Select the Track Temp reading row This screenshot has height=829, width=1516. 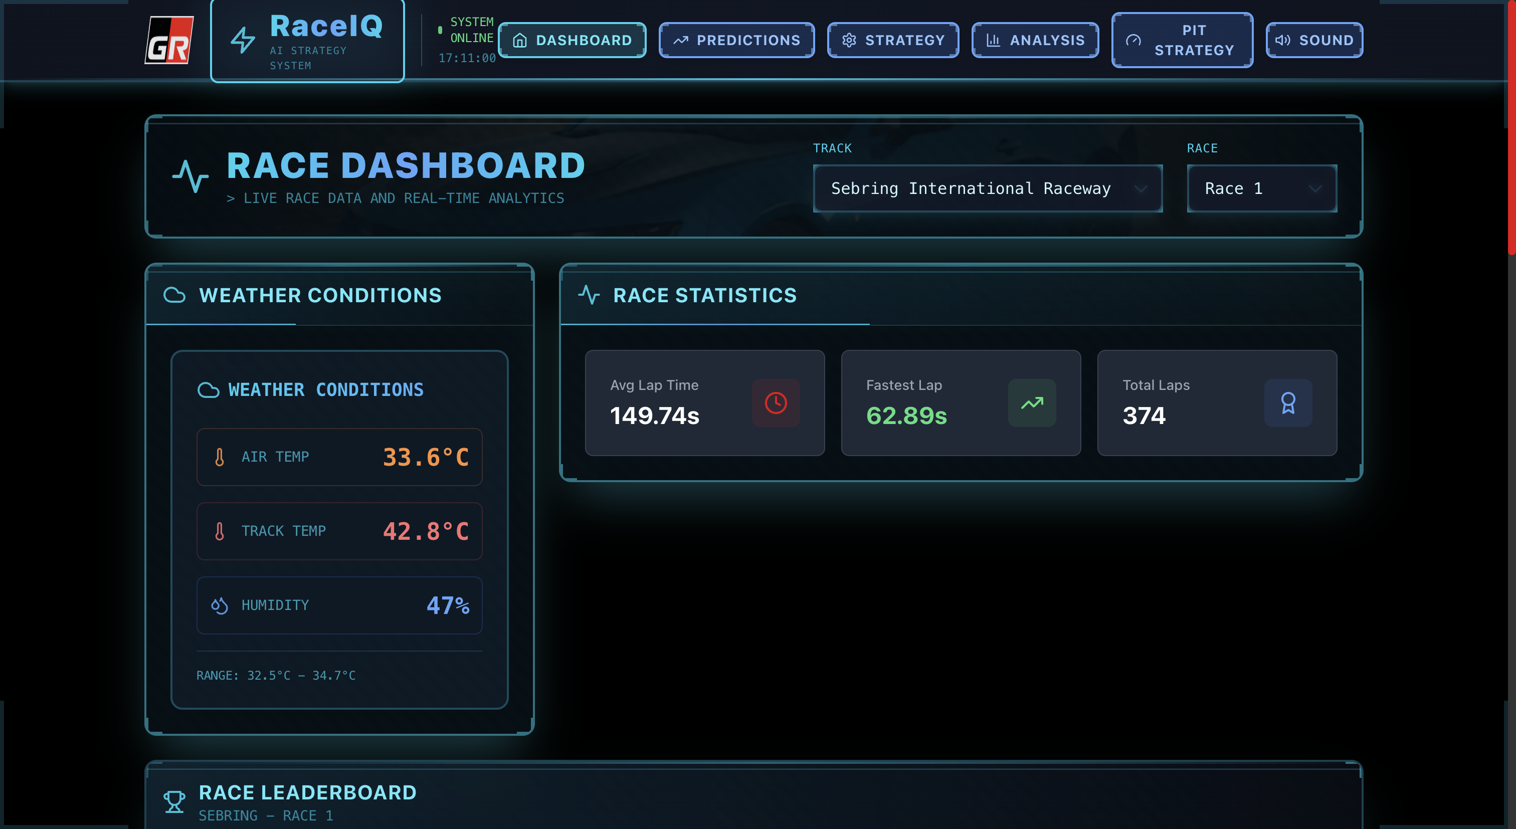click(x=339, y=531)
